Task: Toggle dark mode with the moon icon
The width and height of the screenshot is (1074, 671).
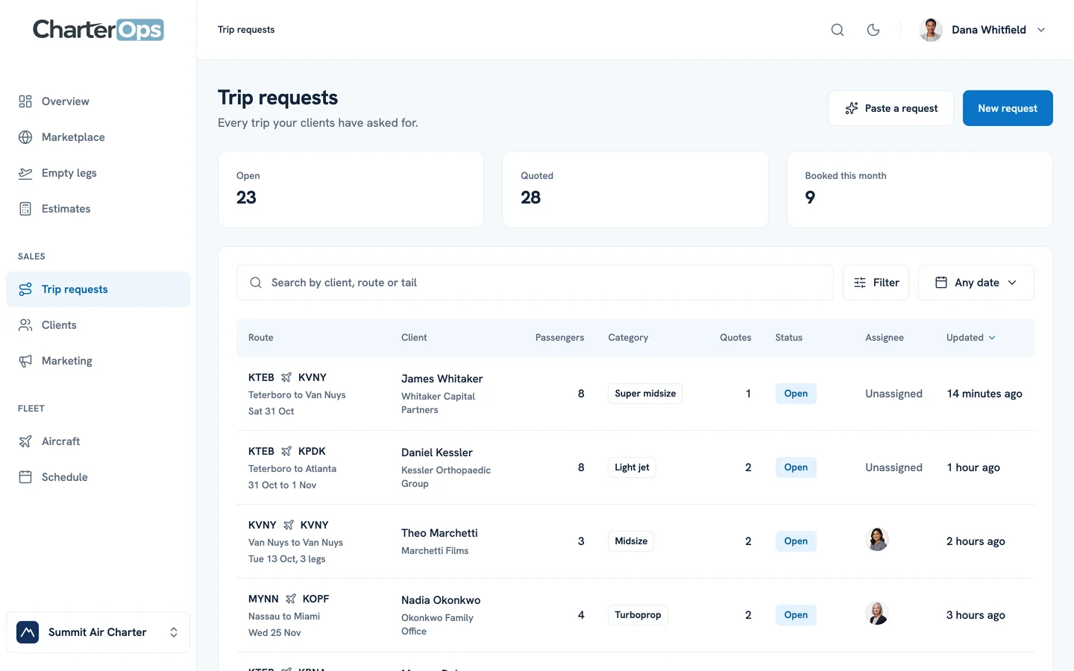Action: click(x=873, y=30)
